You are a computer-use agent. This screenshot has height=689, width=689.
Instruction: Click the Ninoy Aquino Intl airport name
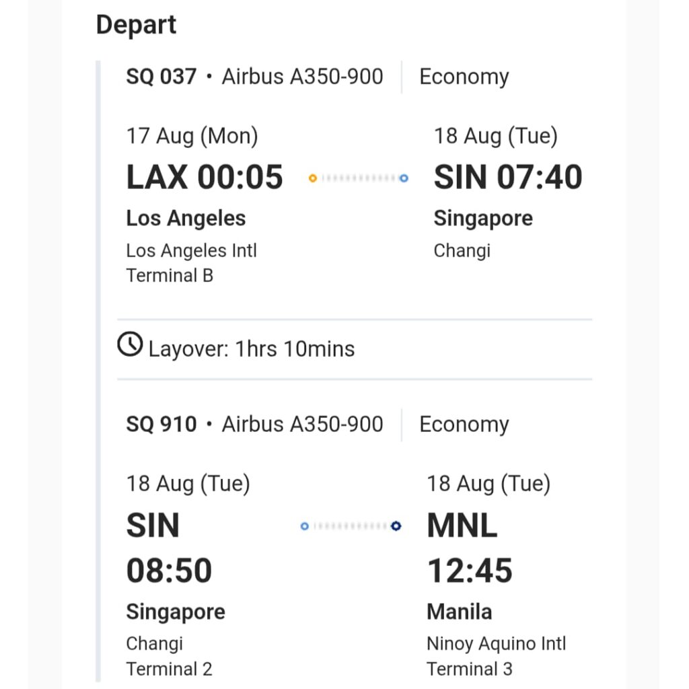pos(496,644)
